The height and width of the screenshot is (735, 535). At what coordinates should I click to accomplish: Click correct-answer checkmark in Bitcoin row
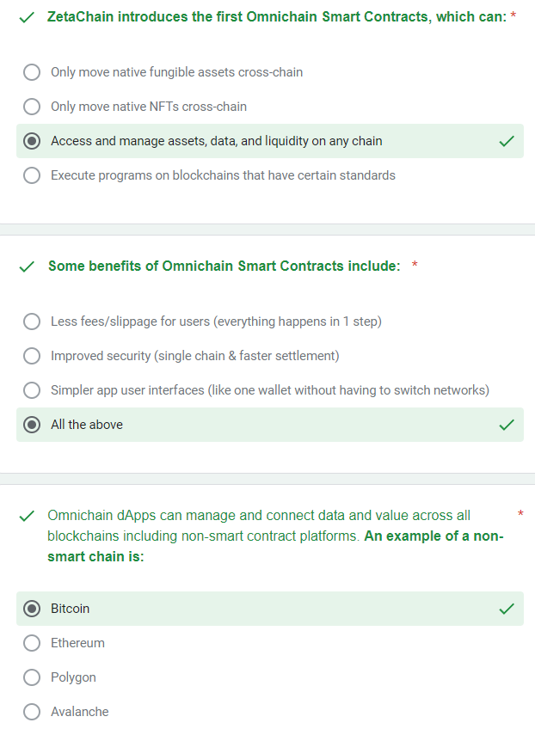[x=507, y=609]
